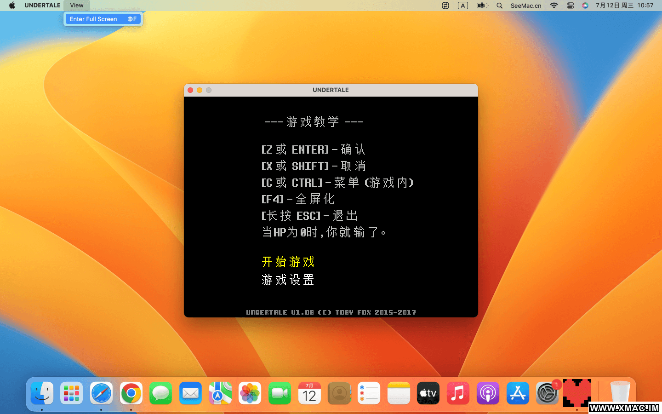The width and height of the screenshot is (662, 414).
Task: Open the Apple menu
Action: (x=12, y=6)
